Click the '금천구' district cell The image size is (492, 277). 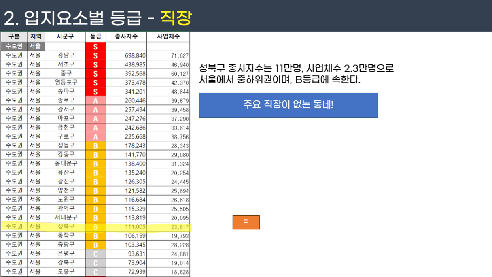[66, 127]
